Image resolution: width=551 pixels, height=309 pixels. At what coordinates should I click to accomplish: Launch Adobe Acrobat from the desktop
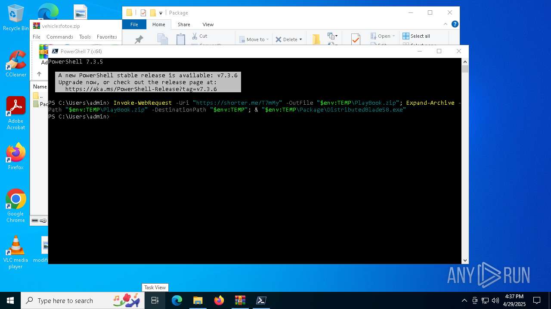pos(15,113)
